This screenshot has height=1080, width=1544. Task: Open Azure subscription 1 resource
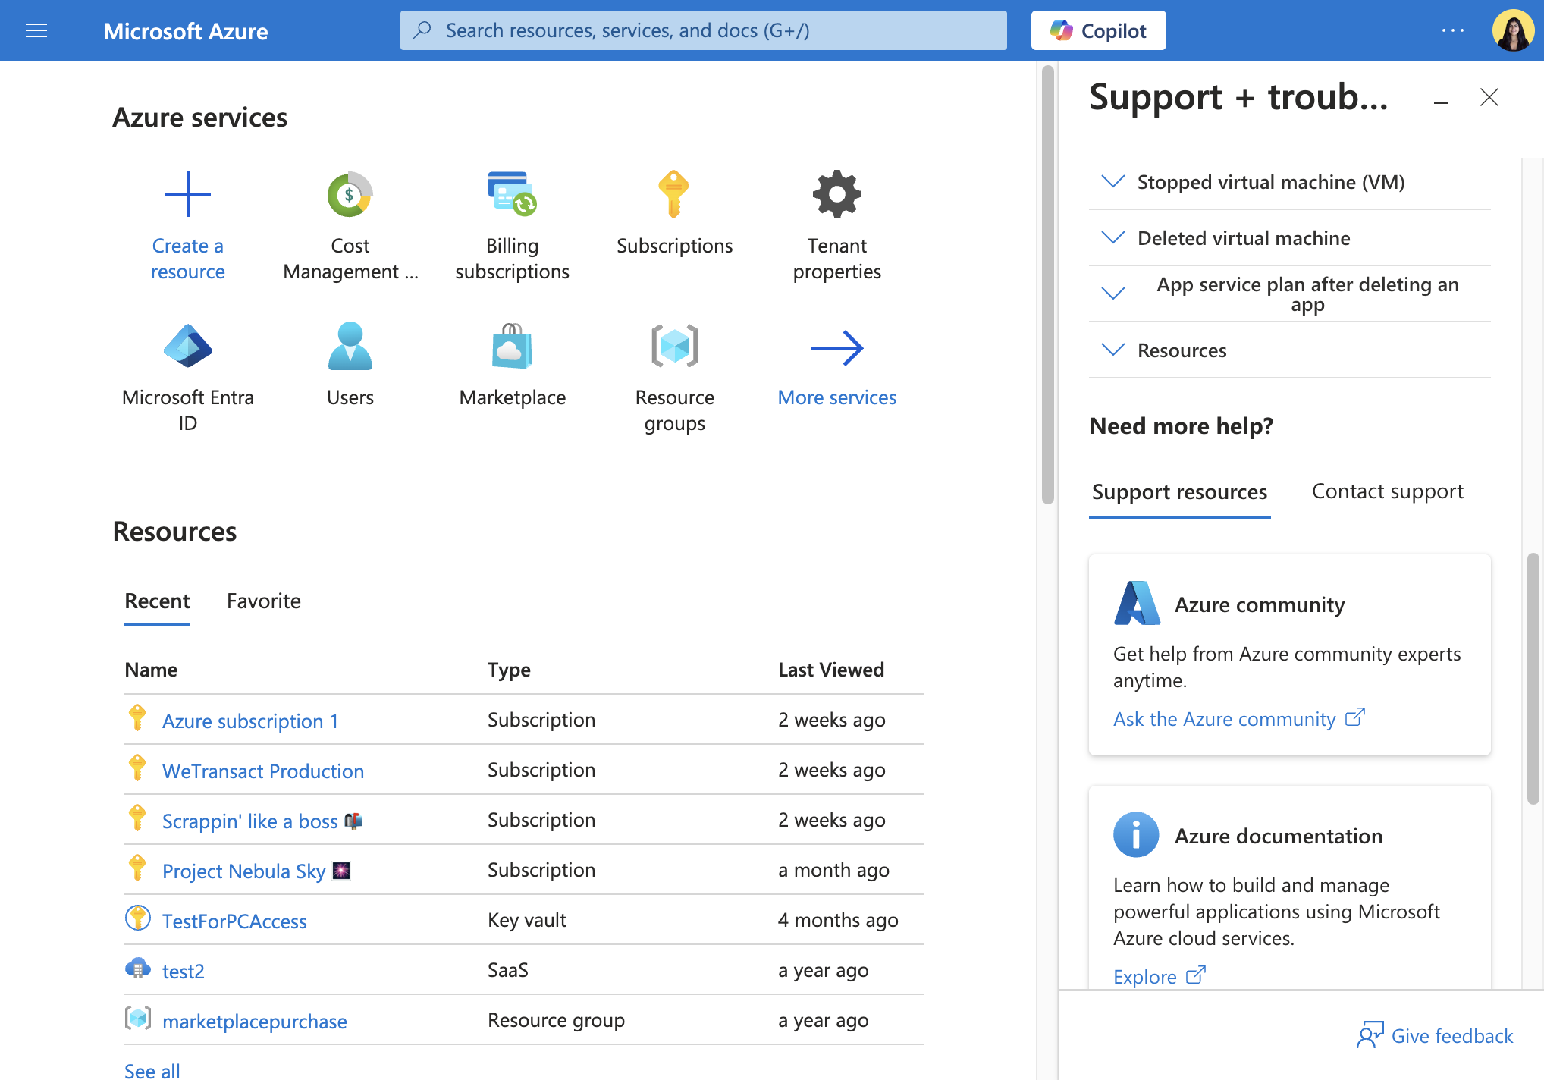coord(250,721)
